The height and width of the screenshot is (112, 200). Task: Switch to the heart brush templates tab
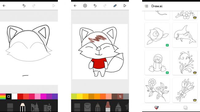pyautogui.click(x=157, y=108)
